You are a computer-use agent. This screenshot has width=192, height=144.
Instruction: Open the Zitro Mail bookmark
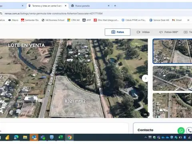[x=106, y=20]
